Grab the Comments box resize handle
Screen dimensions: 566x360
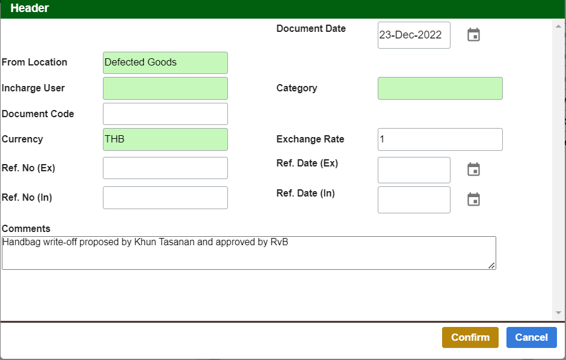(x=491, y=266)
